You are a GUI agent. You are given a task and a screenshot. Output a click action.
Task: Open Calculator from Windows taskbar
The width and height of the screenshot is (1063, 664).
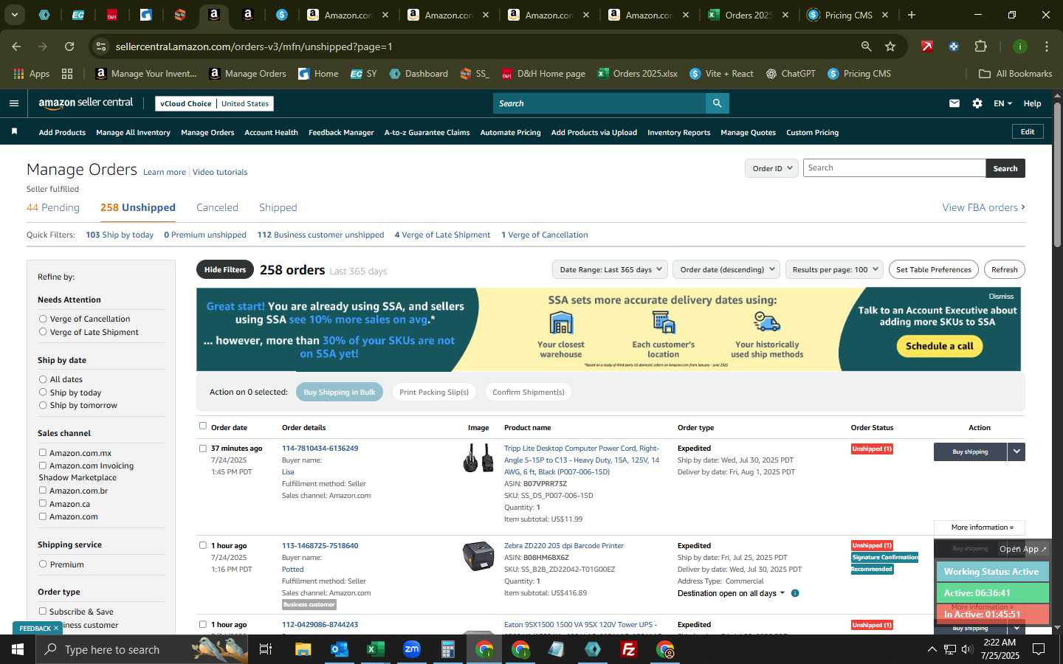[x=447, y=649]
